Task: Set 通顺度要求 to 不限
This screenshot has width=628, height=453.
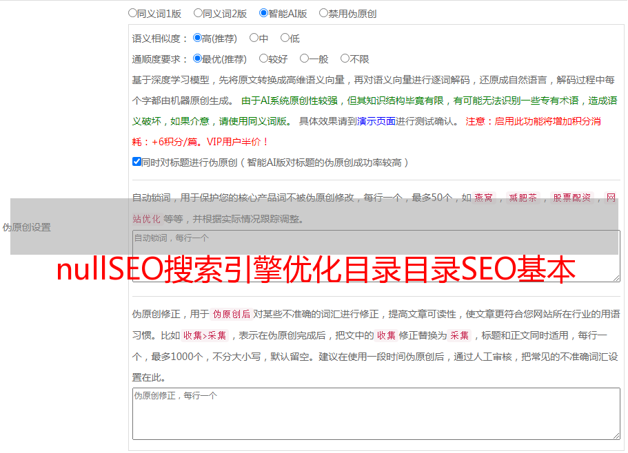Action: pyautogui.click(x=345, y=59)
